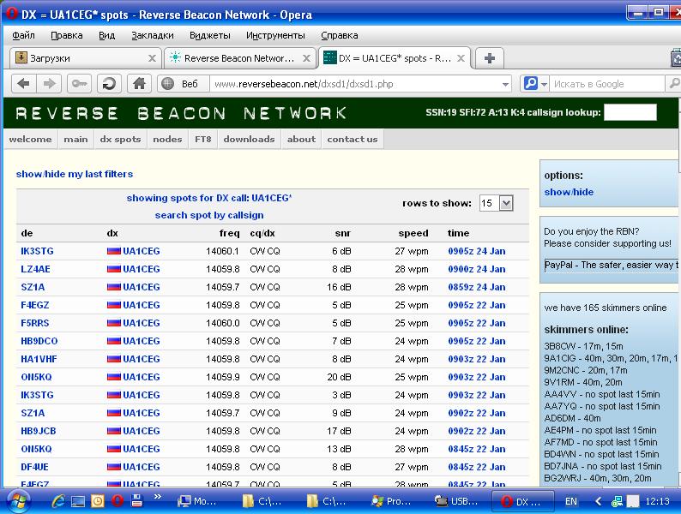Open the Правка menu
The image size is (681, 514).
click(66, 35)
